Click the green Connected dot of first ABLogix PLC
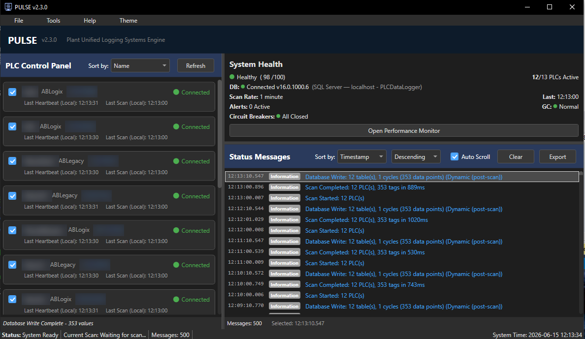This screenshot has width=585, height=339. coord(176,92)
